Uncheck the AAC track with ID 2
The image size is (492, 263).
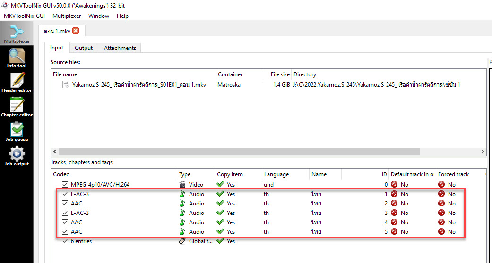65,203
